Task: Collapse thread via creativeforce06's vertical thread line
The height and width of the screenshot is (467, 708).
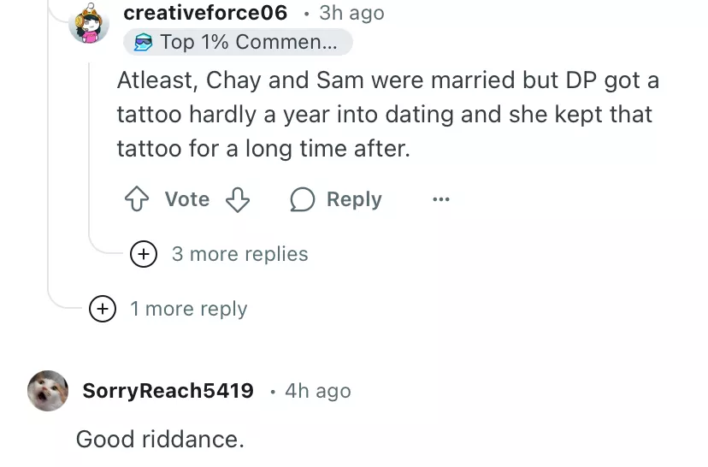Action: click(x=90, y=154)
